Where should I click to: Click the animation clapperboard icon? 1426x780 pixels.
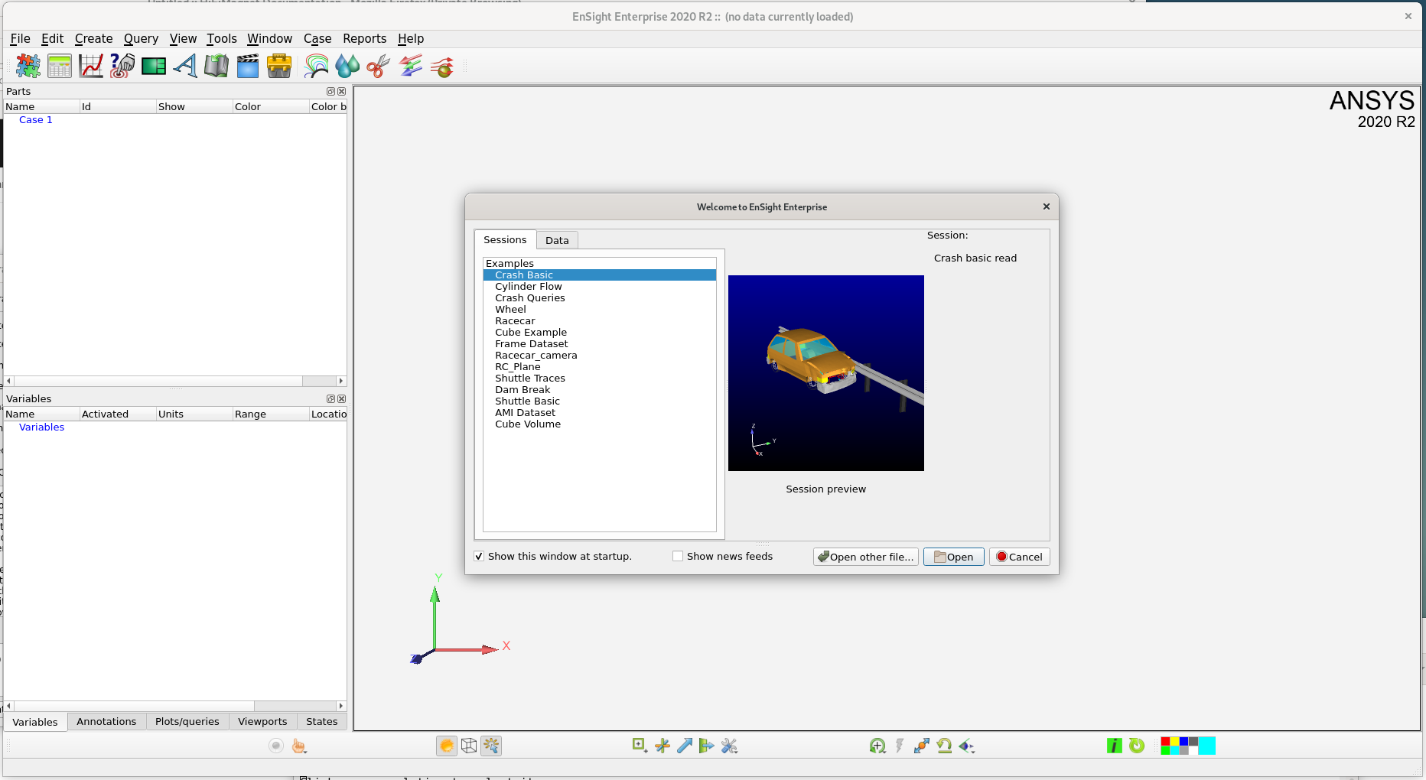(x=248, y=67)
